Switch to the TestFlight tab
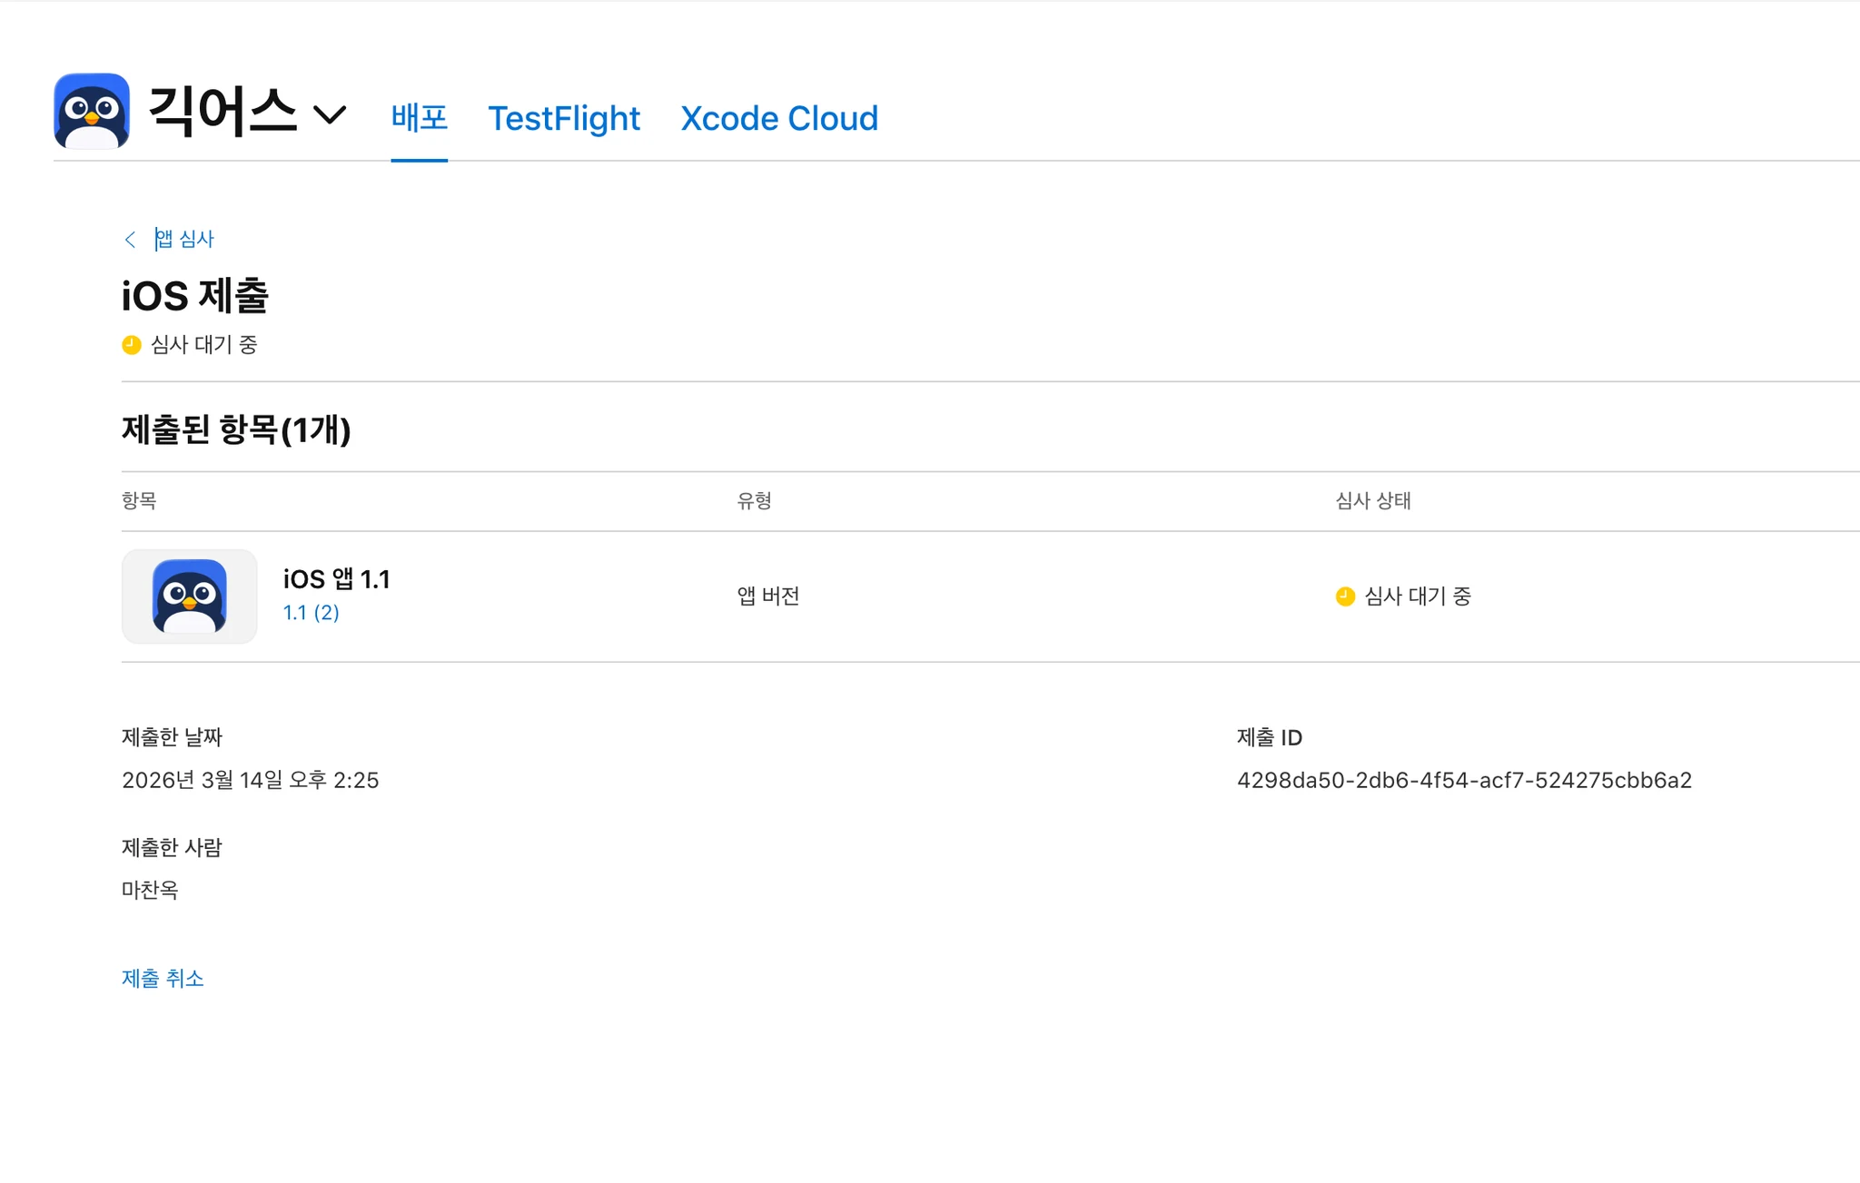1860x1183 pixels. [563, 118]
